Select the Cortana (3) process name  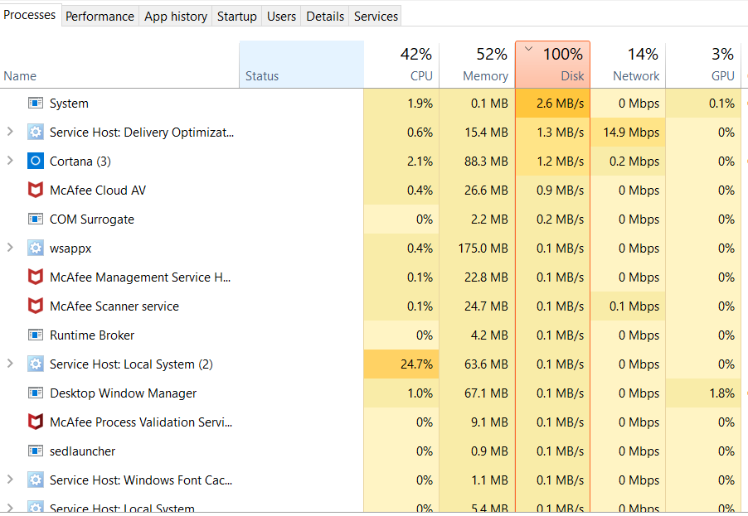(80, 162)
